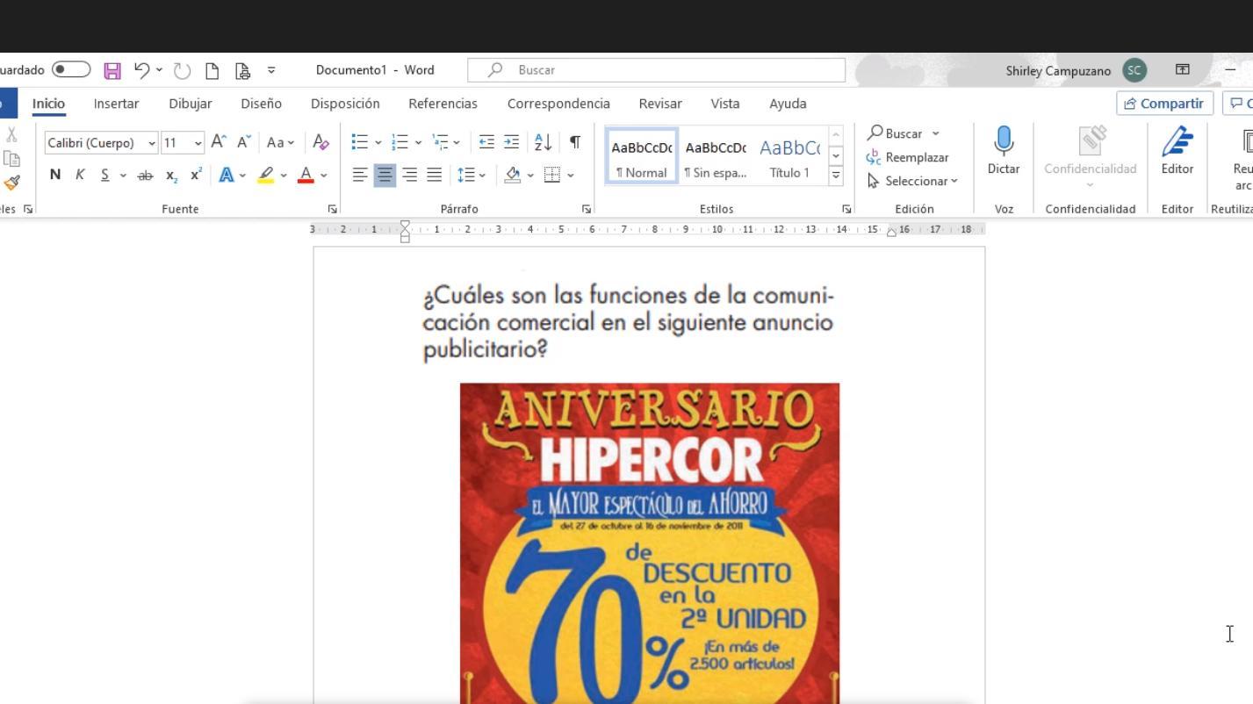The width and height of the screenshot is (1253, 704).
Task: Show paragraph marks with pilcrow icon
Action: (574, 142)
